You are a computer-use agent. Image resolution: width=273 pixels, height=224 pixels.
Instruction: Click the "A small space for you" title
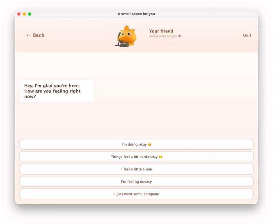136,14
